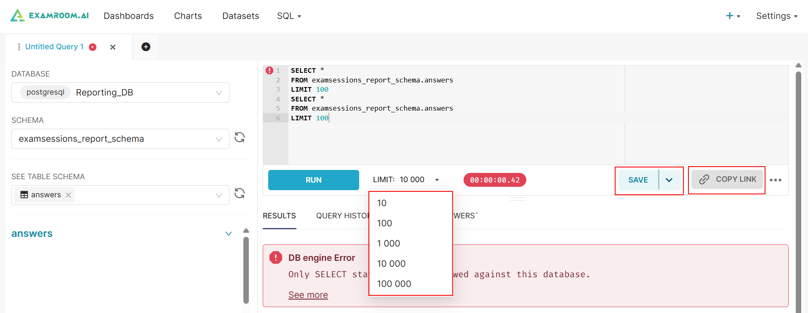Screen dimensions: 808x313
Task: Click the See more error link
Action: (x=308, y=295)
